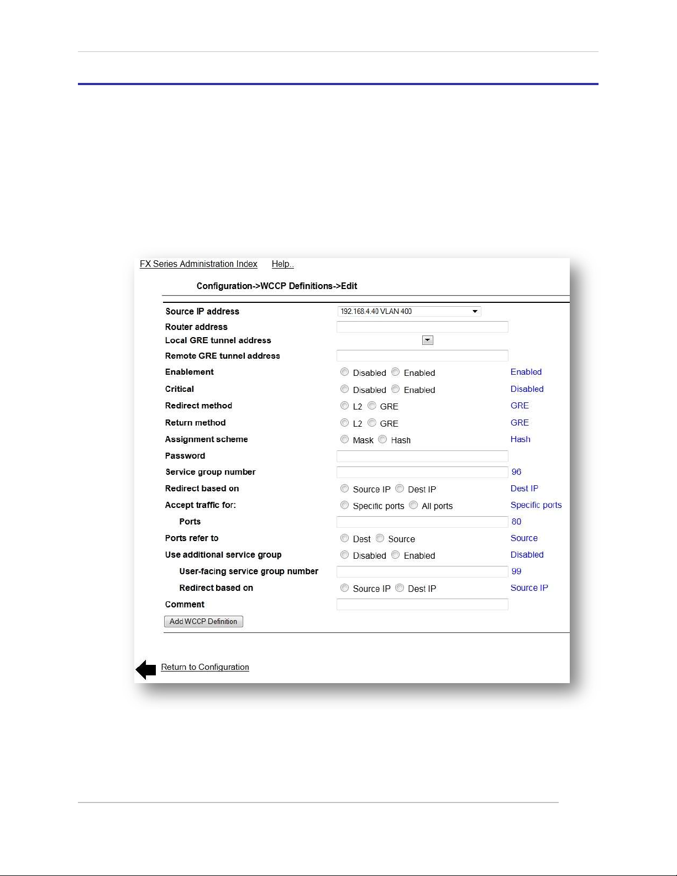The width and height of the screenshot is (677, 876).
Task: Choose L2 as the Return method
Action: [x=345, y=423]
